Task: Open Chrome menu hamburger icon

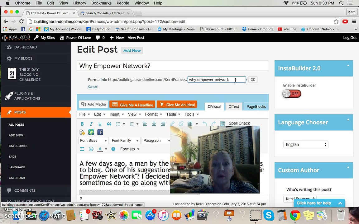Action: coord(354,21)
